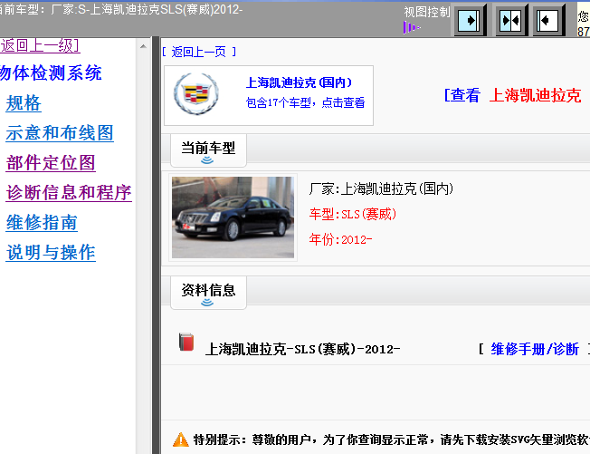Select the 资料信息 tab
The image size is (590, 454).
click(x=208, y=293)
